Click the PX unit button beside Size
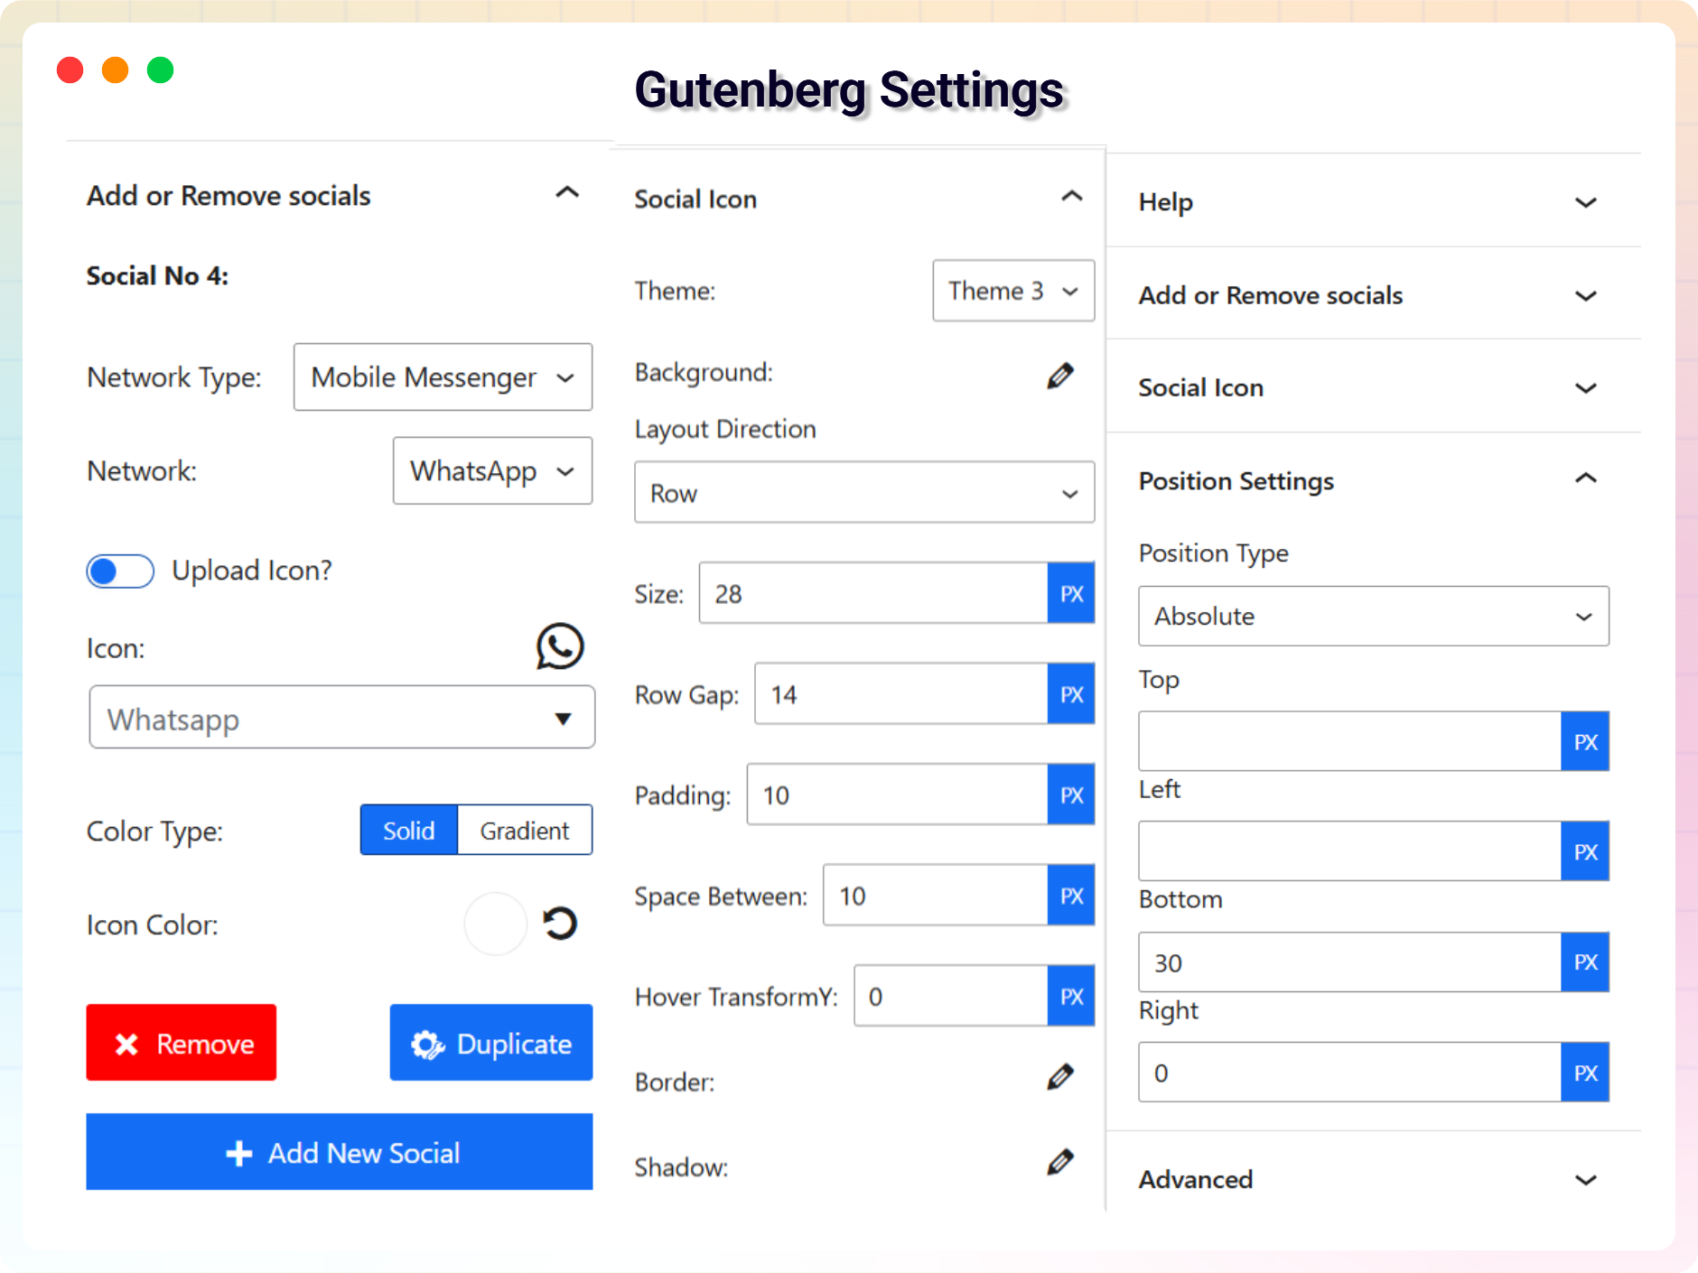The height and width of the screenshot is (1273, 1698). tap(1070, 593)
